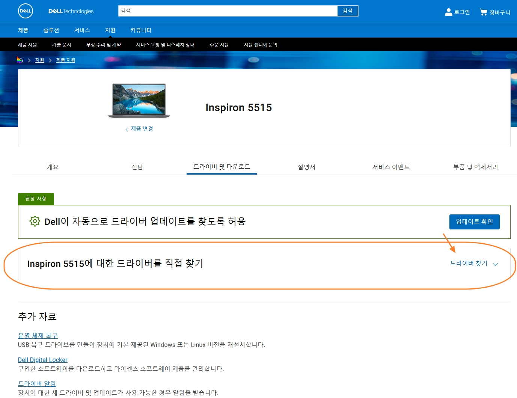Open the 지원 menu with its caret
This screenshot has height=398, width=517.
tap(110, 30)
